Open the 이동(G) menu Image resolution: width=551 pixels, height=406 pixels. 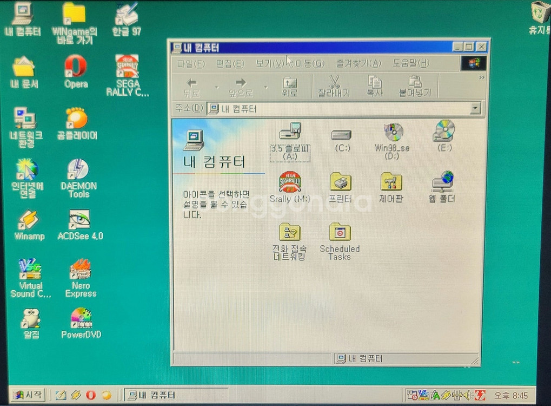point(310,64)
